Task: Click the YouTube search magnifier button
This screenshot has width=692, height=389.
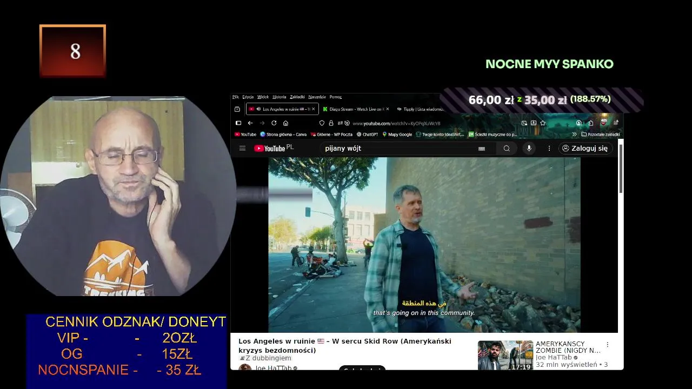Action: pyautogui.click(x=507, y=148)
